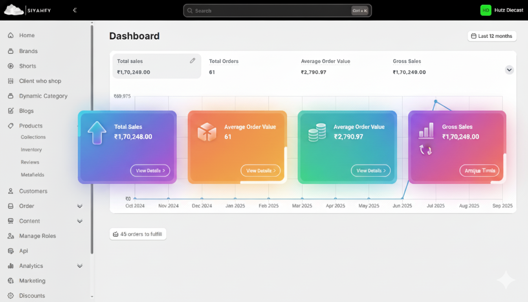Select the Marketing icon
This screenshot has width=528, height=302.
click(x=11, y=280)
